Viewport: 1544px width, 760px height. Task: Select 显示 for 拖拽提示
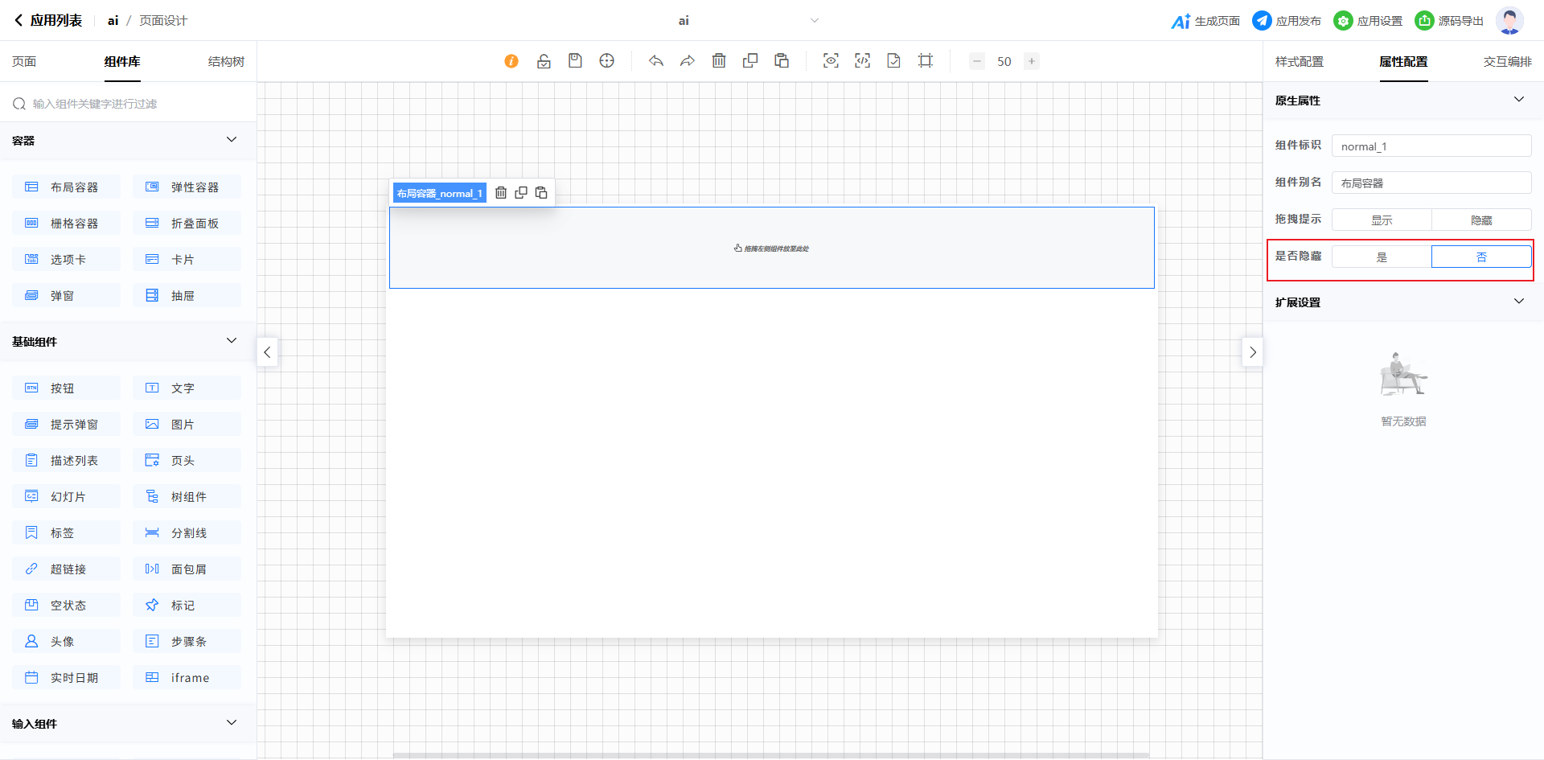click(x=1382, y=220)
